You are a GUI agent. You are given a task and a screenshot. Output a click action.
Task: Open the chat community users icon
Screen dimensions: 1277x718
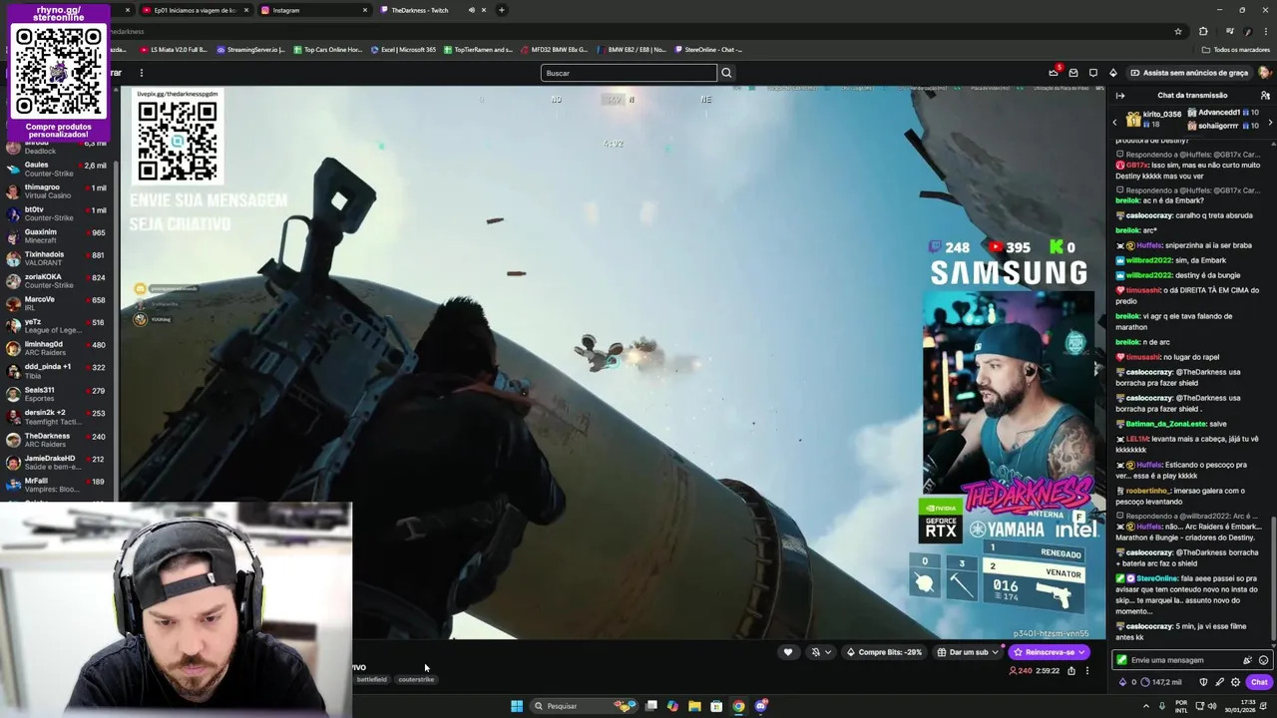(x=1265, y=96)
